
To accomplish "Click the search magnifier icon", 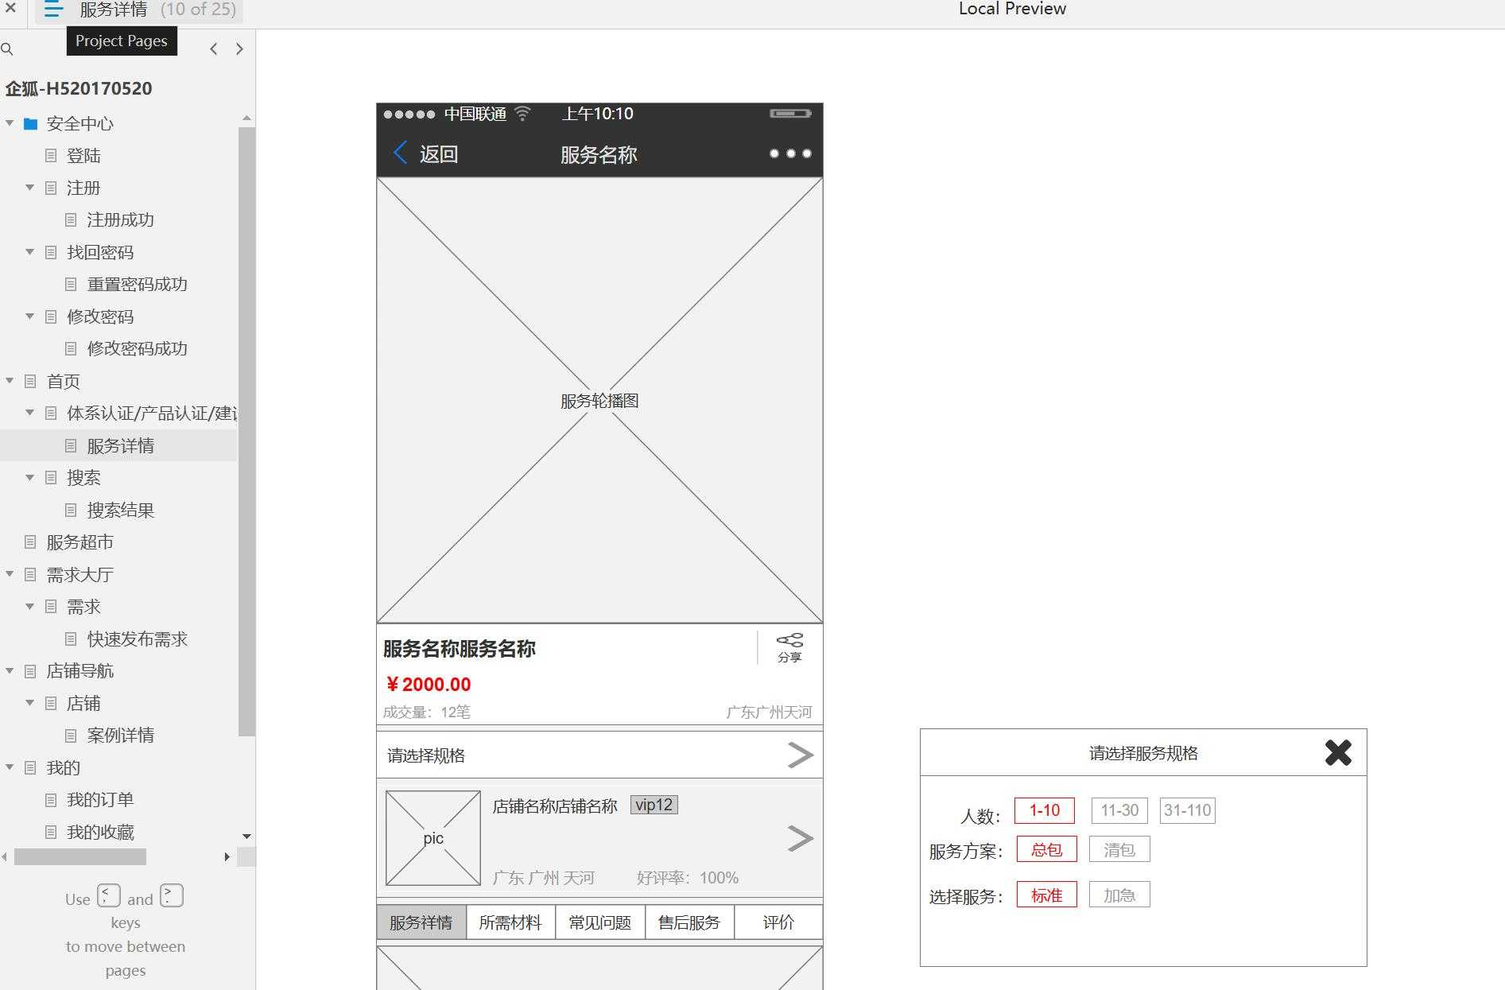I will [8, 49].
